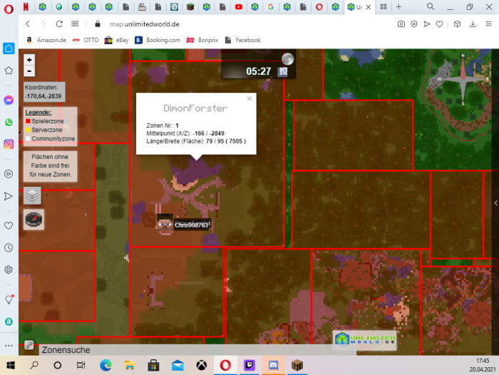Open the ad blocker shield icon
Screen dimensions: 499x375
click(413, 24)
